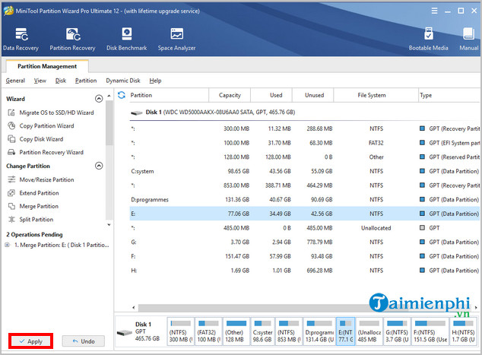Select the 300 MB NTFS disk map block
This screenshot has height=355, width=482.
[181, 331]
